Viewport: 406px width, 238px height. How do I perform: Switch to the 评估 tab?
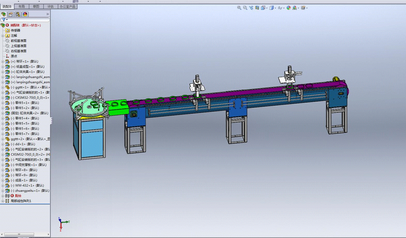(x=51, y=6)
